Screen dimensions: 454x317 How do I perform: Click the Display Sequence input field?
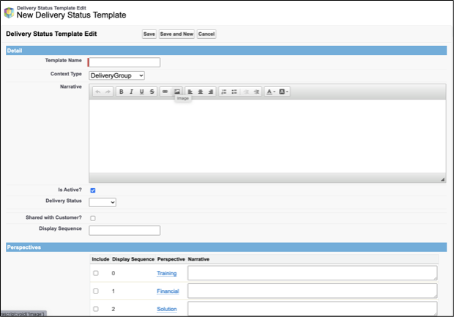click(x=124, y=231)
